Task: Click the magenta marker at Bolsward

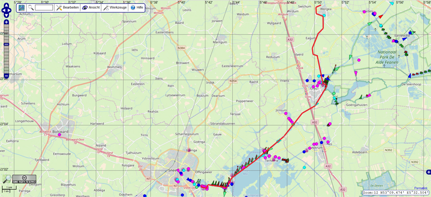Action: point(59,135)
